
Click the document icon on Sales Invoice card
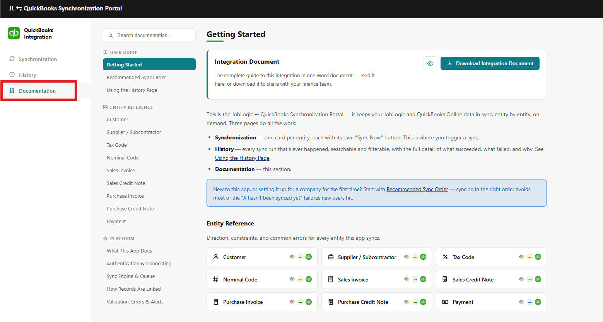[x=331, y=279]
